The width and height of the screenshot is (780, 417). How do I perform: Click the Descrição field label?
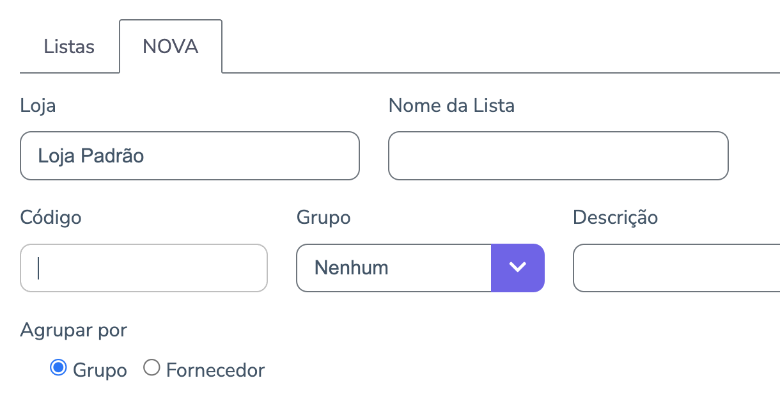coord(615,217)
